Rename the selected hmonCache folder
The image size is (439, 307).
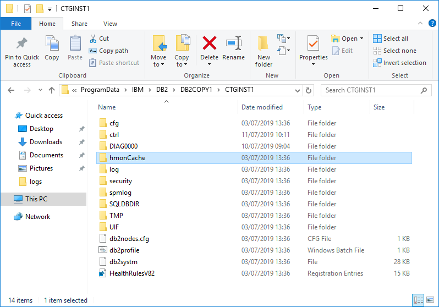(233, 48)
